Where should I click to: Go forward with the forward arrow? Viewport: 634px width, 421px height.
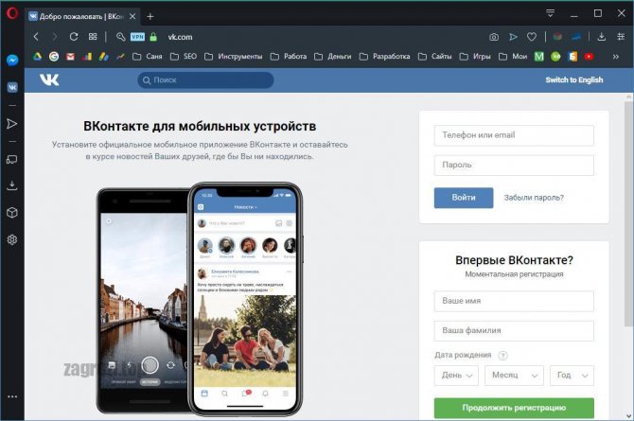pyautogui.click(x=55, y=37)
